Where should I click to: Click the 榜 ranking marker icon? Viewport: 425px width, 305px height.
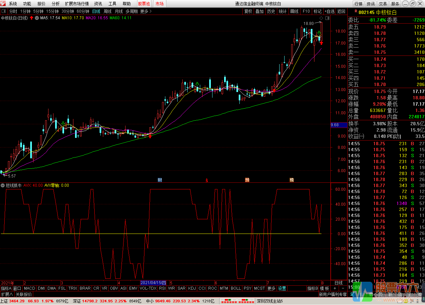tap(292, 180)
